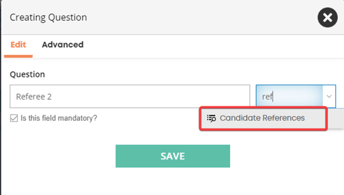This screenshot has width=344, height=195.
Task: Switch to the Advanced tab
Action: click(x=62, y=44)
